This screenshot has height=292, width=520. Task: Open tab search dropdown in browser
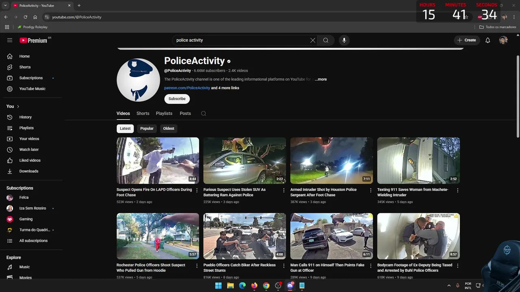click(x=5, y=6)
